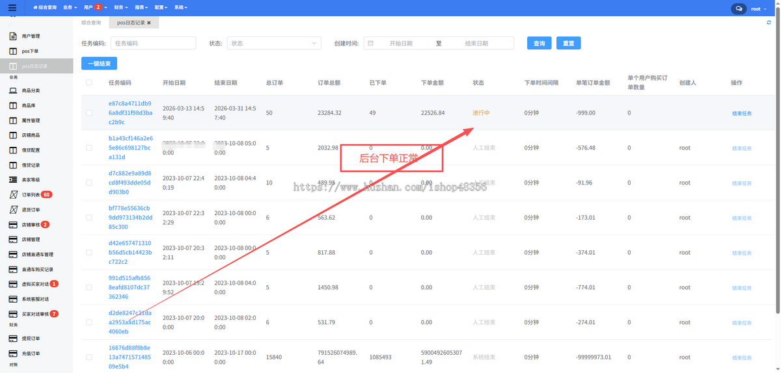Open the root user dropdown

[x=760, y=8]
